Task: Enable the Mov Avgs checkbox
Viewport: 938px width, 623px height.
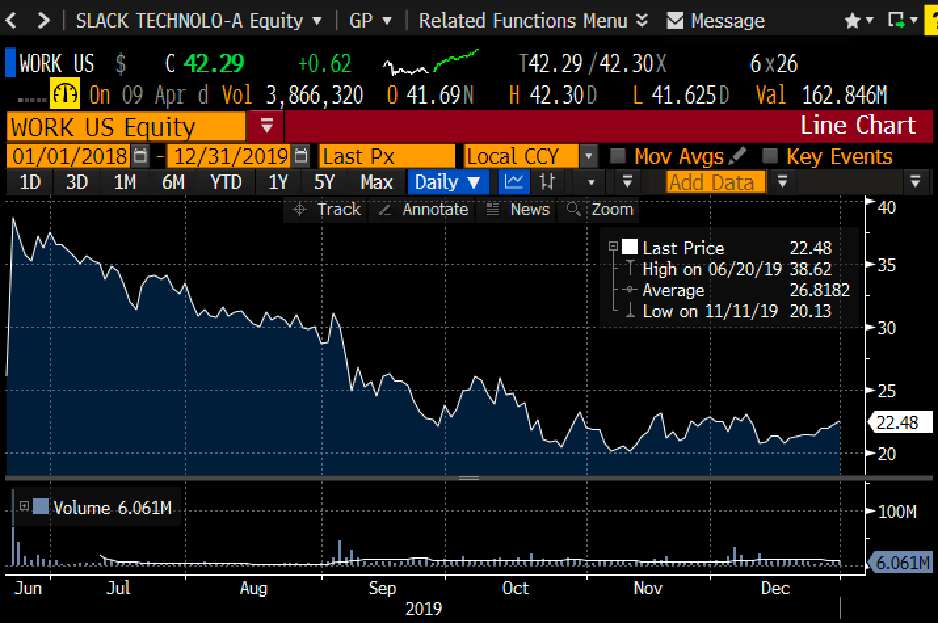Action: click(617, 156)
